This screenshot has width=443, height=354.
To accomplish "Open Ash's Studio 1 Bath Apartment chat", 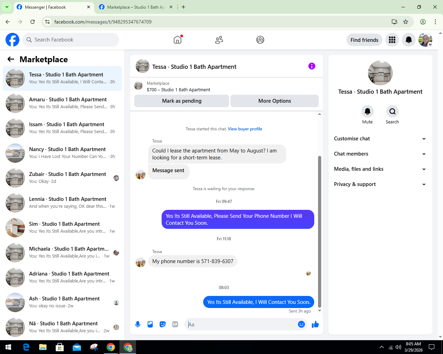I will click(x=62, y=302).
